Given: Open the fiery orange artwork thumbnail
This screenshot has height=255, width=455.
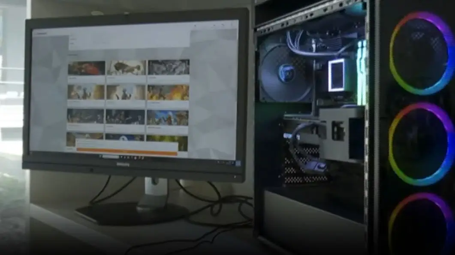Looking at the screenshot, I should click(x=168, y=92).
